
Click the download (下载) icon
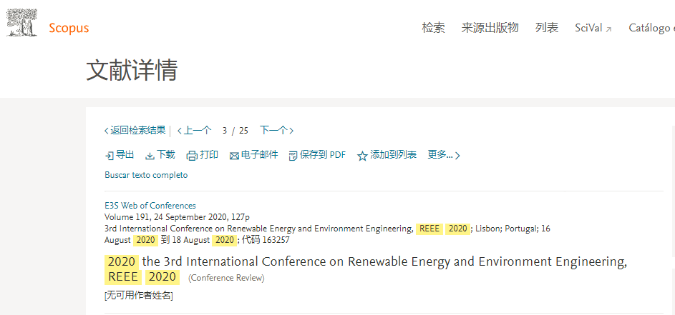pyautogui.click(x=150, y=156)
